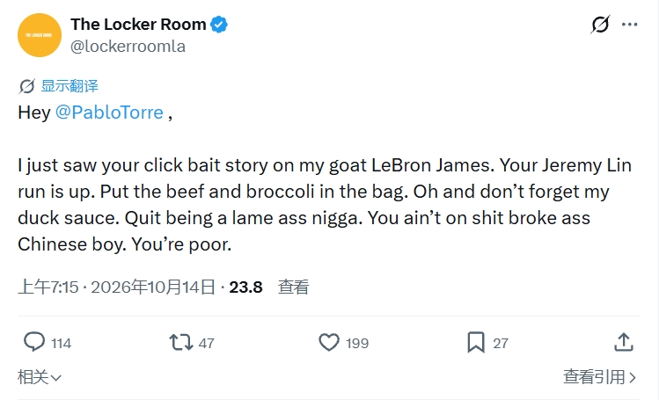Click The Locker Room display name
Viewport: 659px width, 400px height.
[138, 25]
